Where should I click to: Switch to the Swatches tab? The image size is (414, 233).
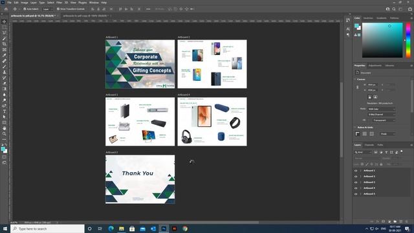(368, 18)
